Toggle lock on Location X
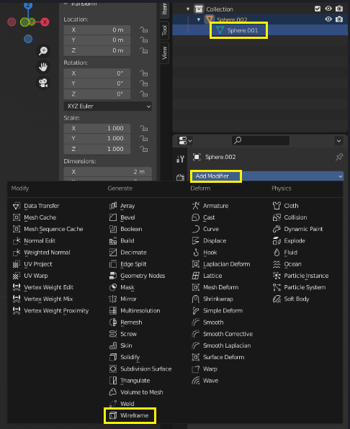This screenshot has height=429, width=350. pyautogui.click(x=143, y=30)
